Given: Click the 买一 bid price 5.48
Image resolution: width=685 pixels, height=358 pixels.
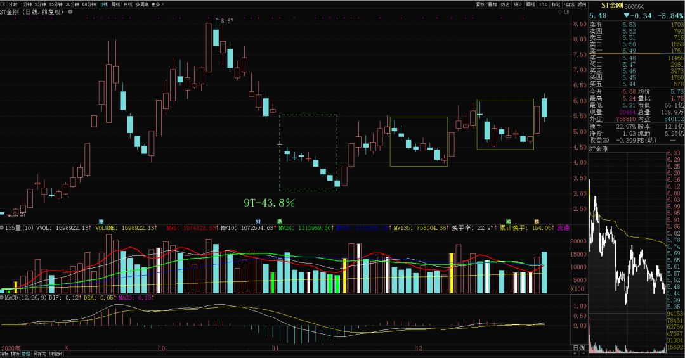Looking at the screenshot, I should click(x=629, y=58).
